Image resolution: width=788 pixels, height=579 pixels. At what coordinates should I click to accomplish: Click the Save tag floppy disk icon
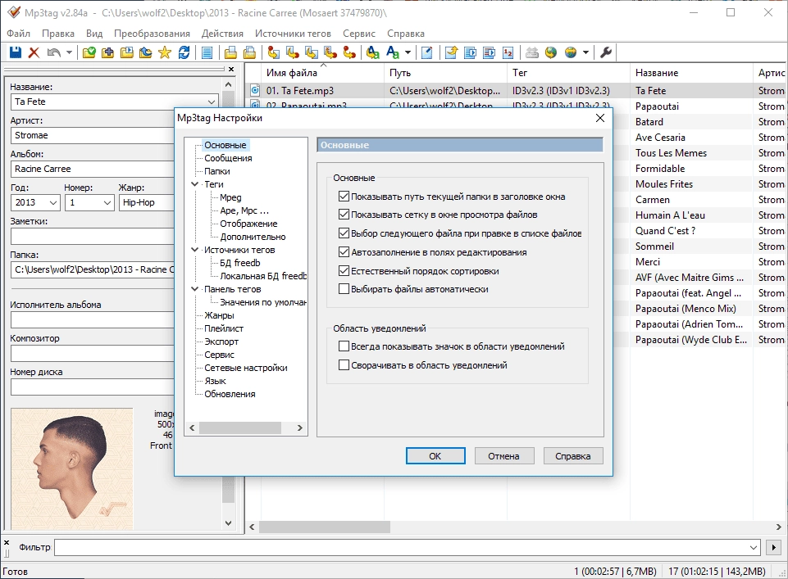(16, 52)
